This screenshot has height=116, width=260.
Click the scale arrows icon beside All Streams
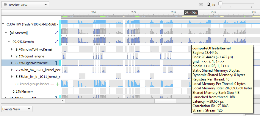coord(57,33)
